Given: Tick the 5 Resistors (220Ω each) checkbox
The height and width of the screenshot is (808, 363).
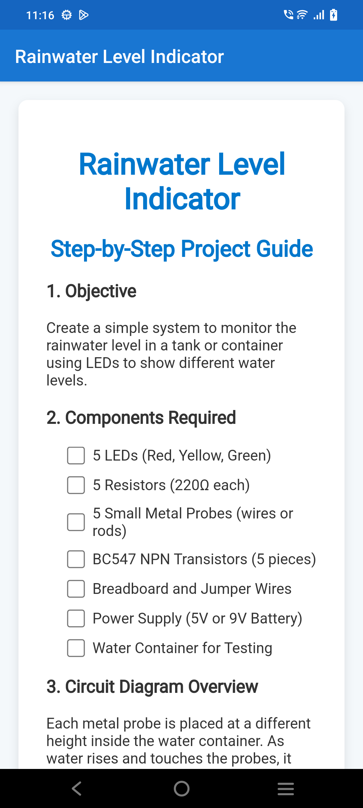Looking at the screenshot, I should [x=76, y=485].
